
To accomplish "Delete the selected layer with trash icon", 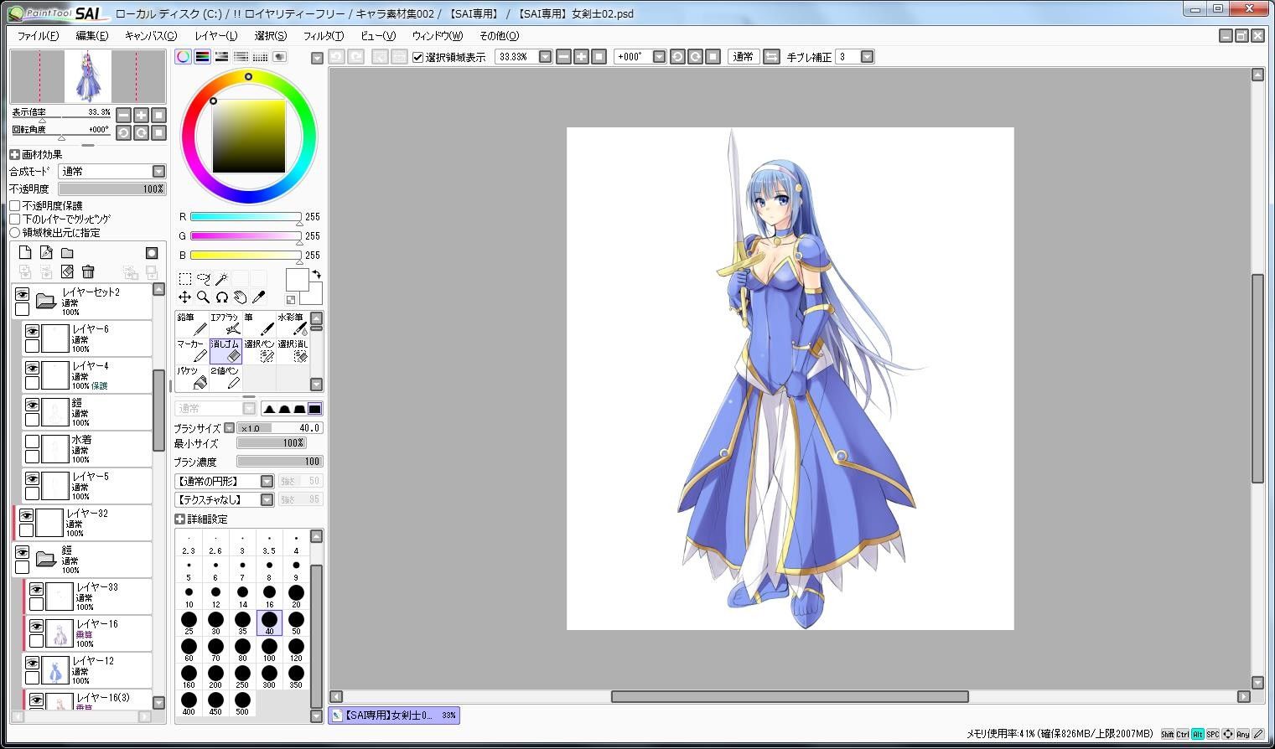I will click(x=88, y=271).
